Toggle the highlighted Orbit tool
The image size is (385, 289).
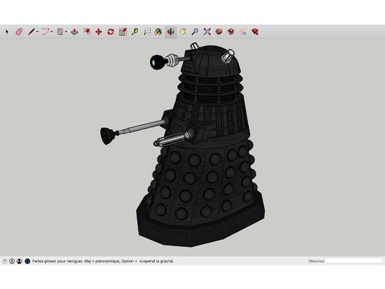click(x=170, y=32)
